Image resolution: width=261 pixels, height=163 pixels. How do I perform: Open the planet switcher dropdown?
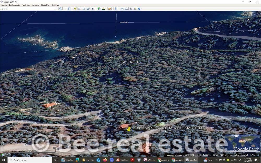tap(110, 9)
